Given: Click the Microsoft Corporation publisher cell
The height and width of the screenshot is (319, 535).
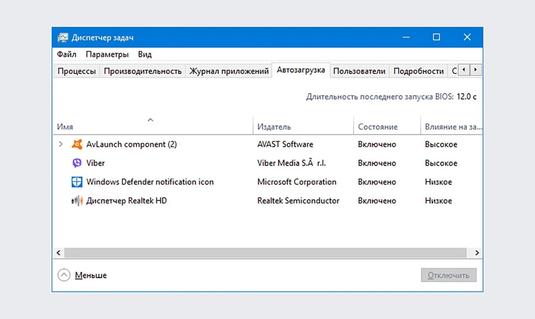Looking at the screenshot, I should [x=297, y=182].
